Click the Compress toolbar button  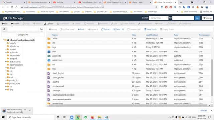tap(185, 24)
